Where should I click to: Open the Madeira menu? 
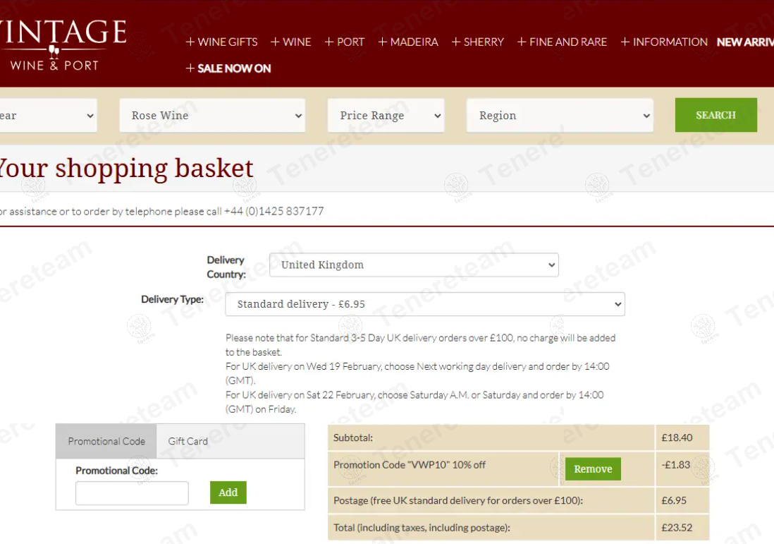[408, 42]
